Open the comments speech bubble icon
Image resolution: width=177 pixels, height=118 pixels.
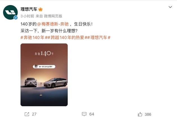[84, 114]
